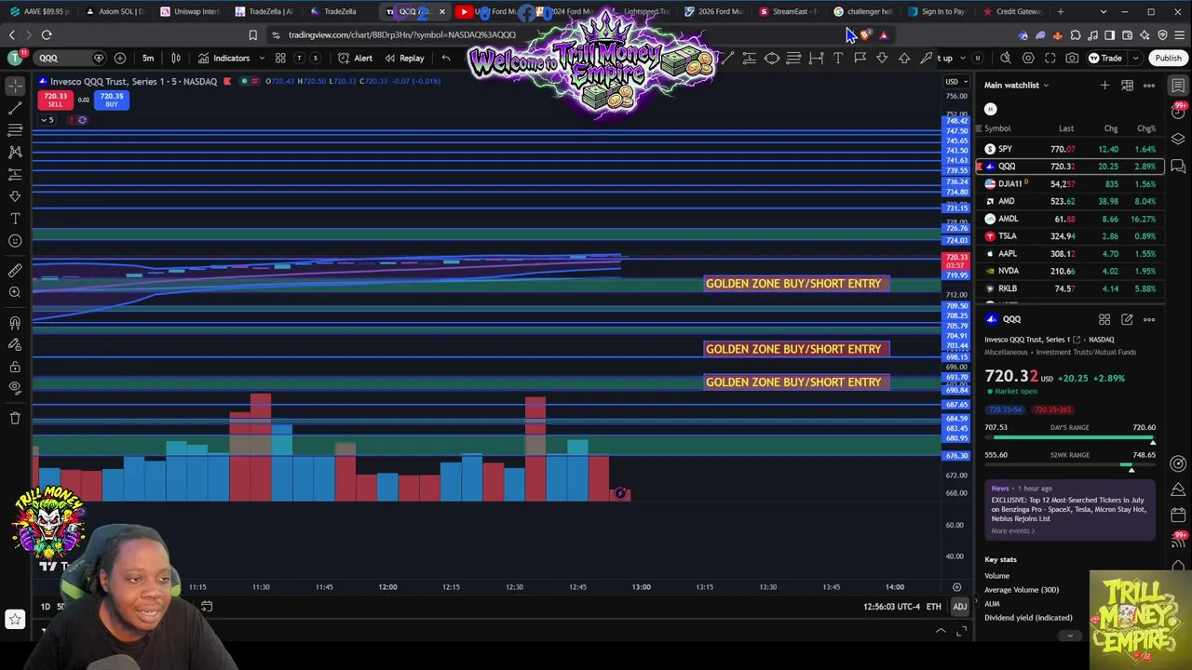The image size is (1192, 670).
Task: Select the measure ruler tool
Action: click(15, 271)
